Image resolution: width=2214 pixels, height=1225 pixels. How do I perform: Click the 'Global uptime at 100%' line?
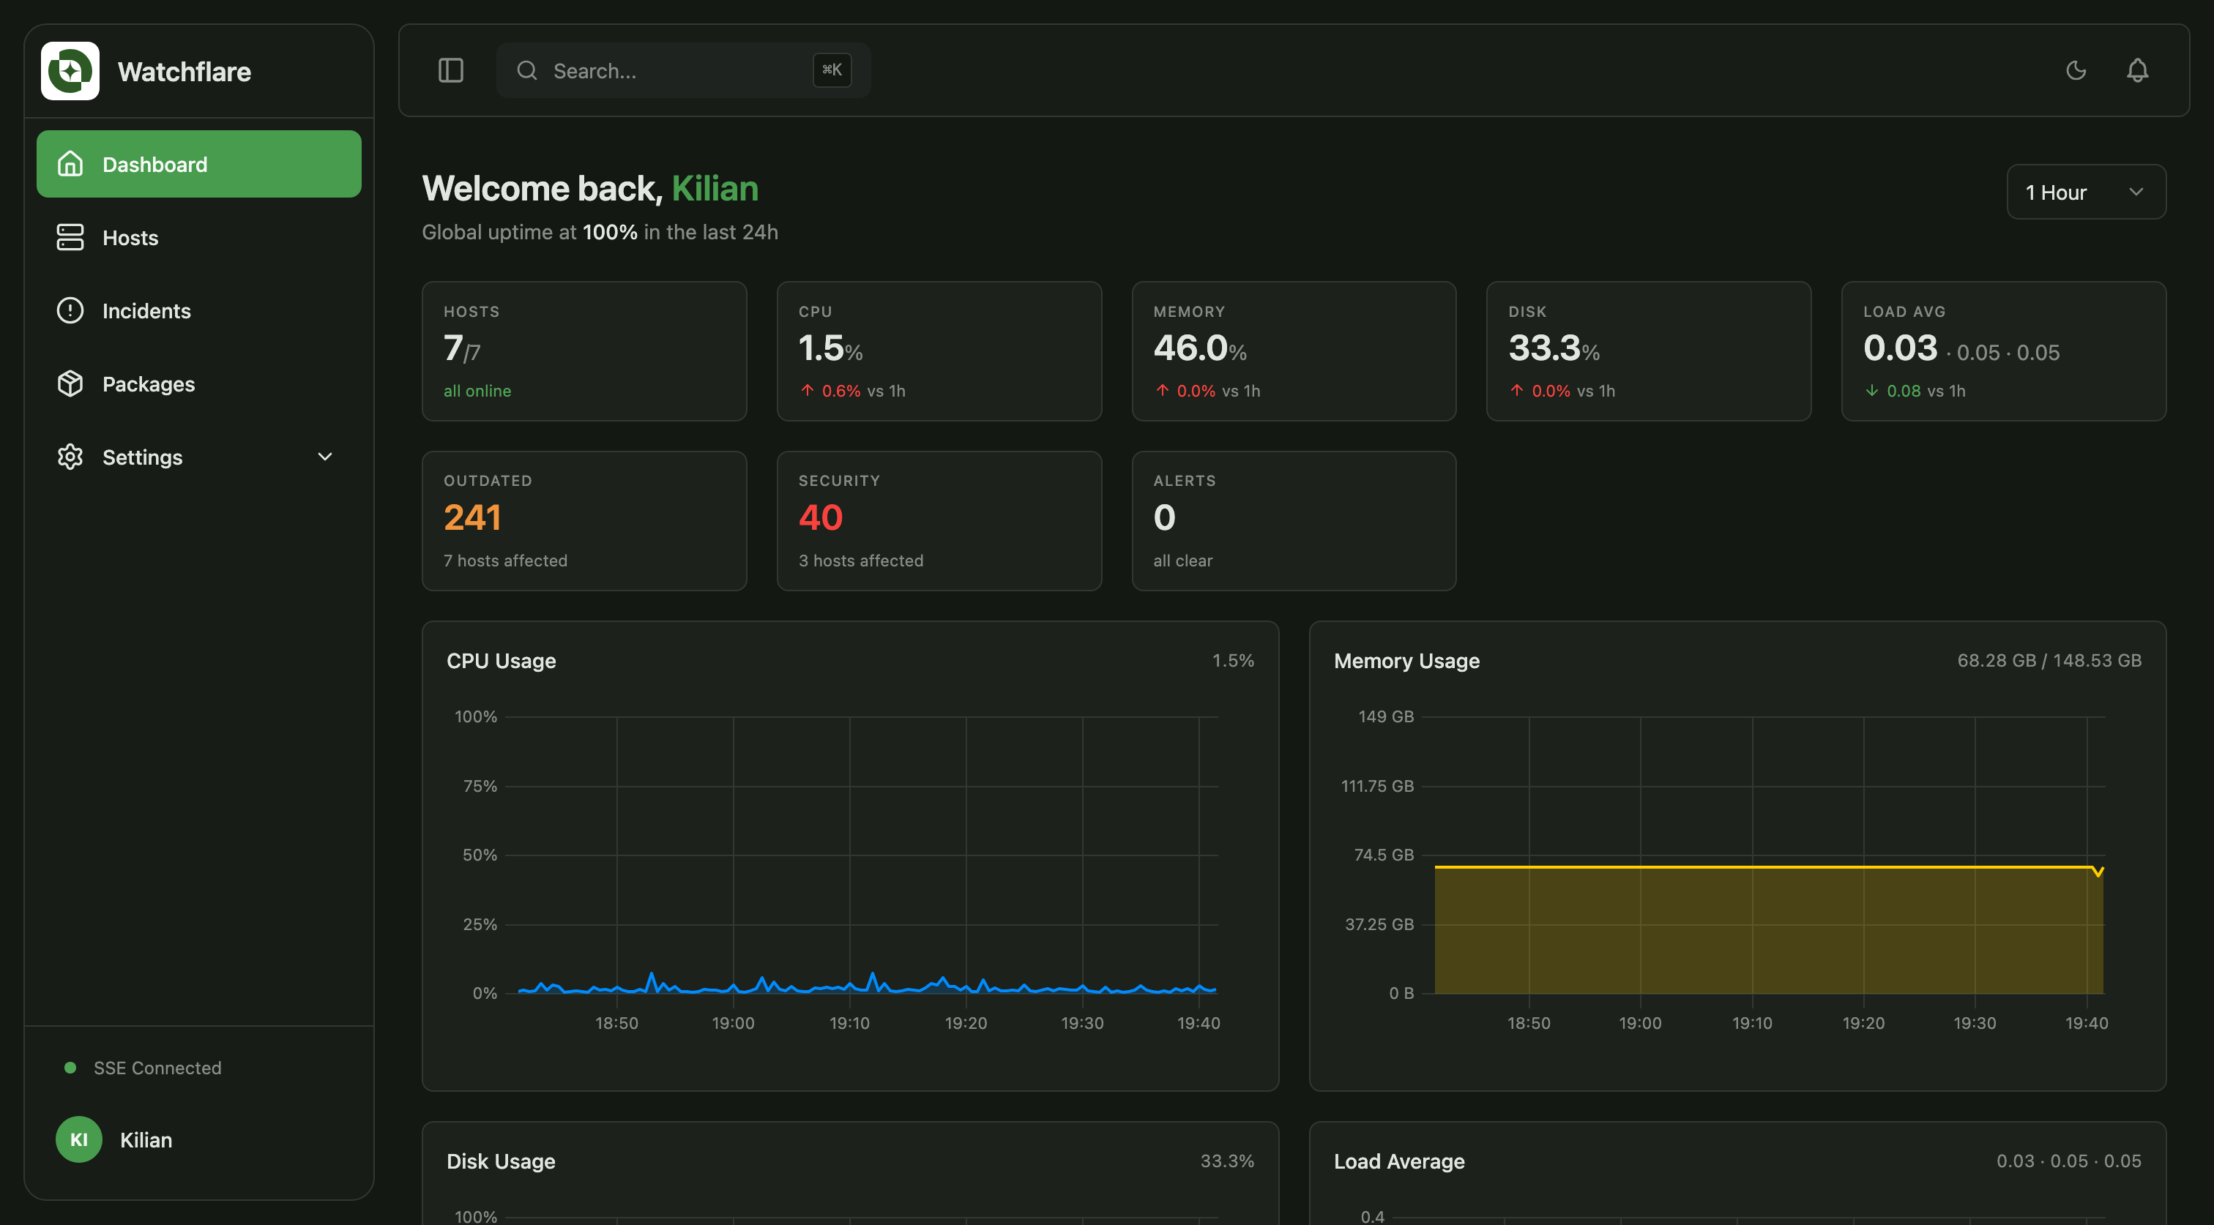click(600, 232)
